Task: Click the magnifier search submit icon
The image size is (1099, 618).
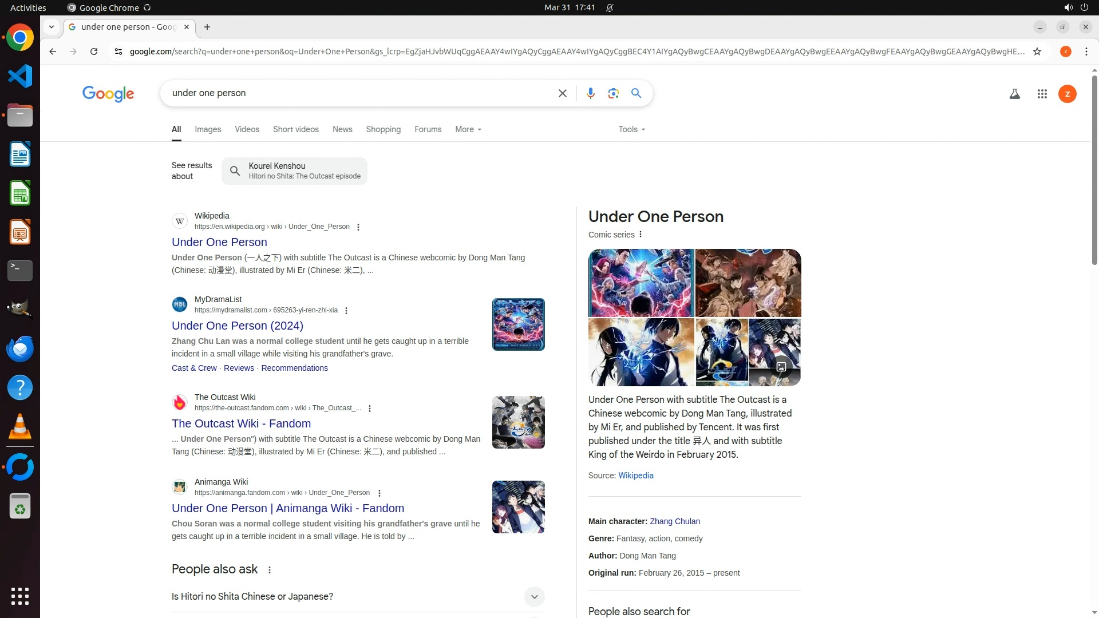Action: 636,93
